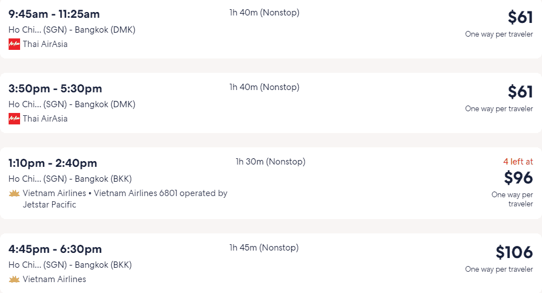Click the $61 price on the 9:45am flight

520,17
